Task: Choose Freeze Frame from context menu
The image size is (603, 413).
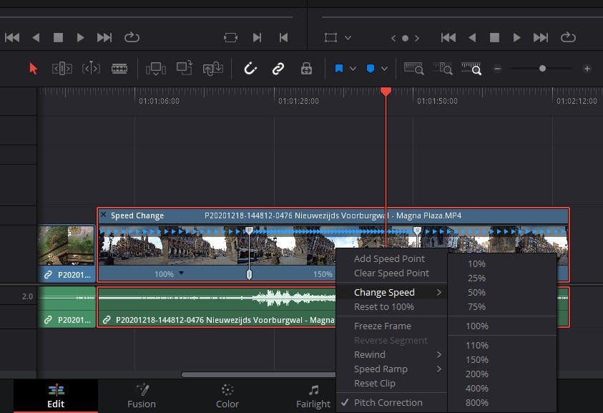Action: (x=382, y=326)
